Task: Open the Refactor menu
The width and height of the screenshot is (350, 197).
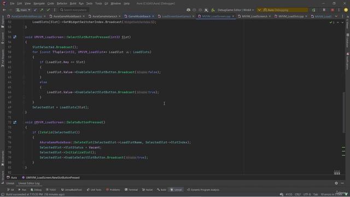Action: 62,4
